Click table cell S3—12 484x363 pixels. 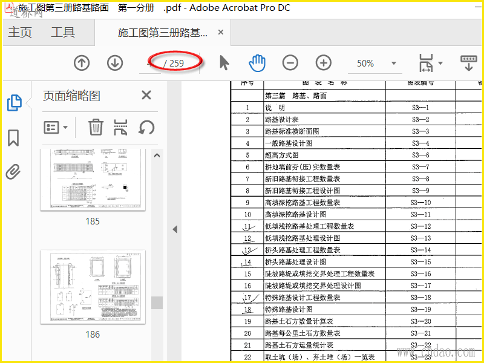420,226
